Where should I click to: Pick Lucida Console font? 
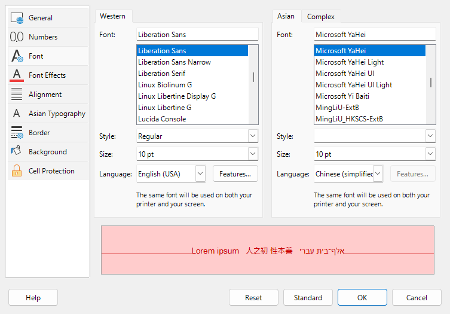point(192,119)
